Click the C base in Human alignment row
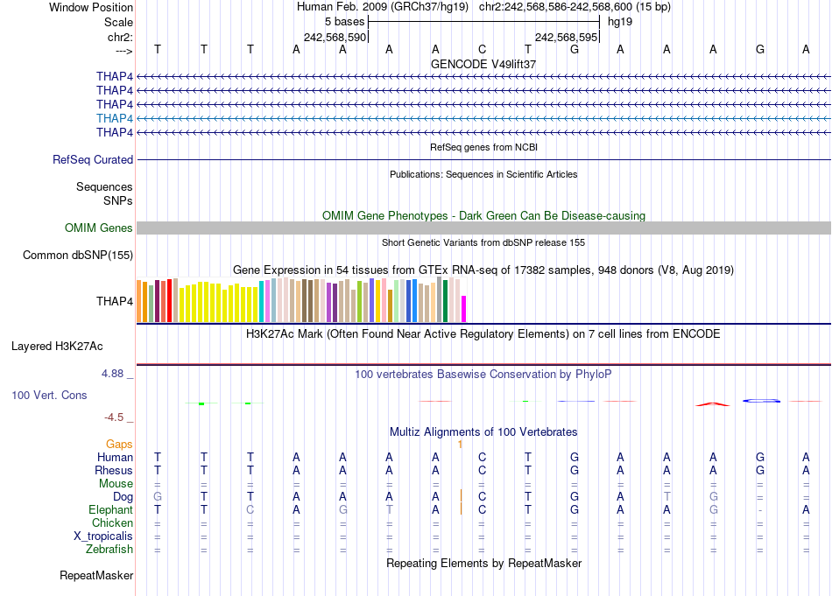832x596 pixels. [482, 457]
